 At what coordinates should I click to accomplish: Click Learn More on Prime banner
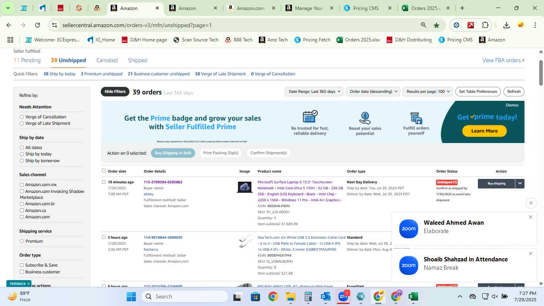(484, 131)
